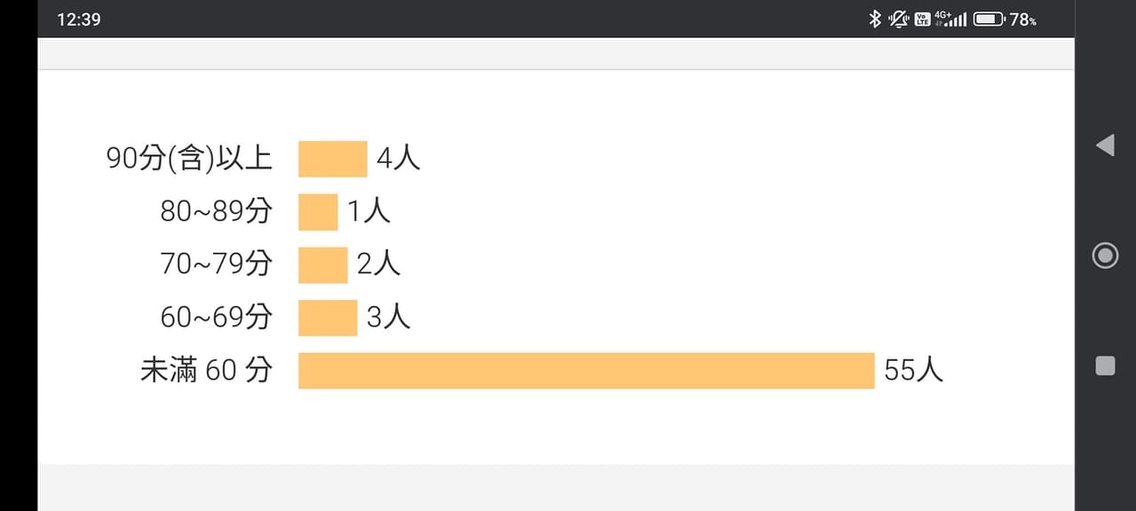Tap the VoLTE status icon
1136x511 pixels.
[x=923, y=19]
